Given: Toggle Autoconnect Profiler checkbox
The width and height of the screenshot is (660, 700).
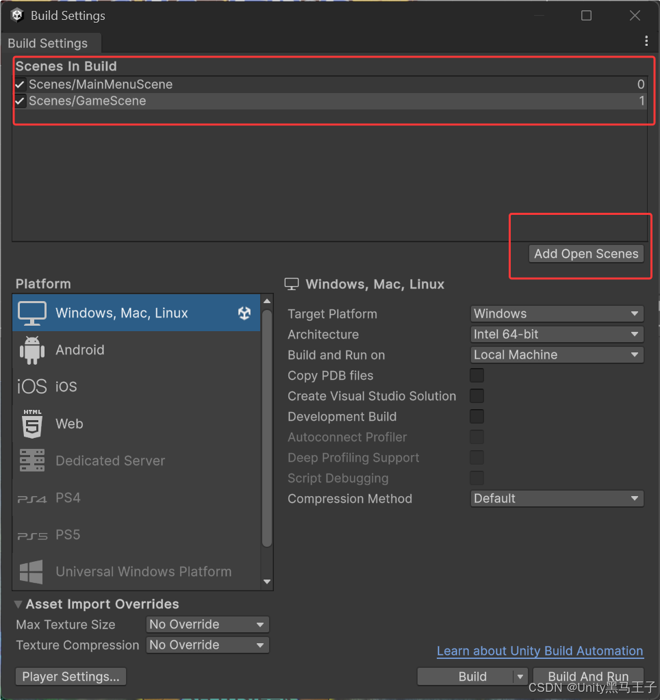Looking at the screenshot, I should point(477,437).
